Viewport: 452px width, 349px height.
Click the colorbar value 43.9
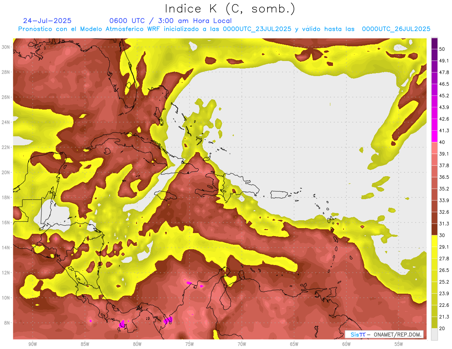pyautogui.click(x=444, y=107)
